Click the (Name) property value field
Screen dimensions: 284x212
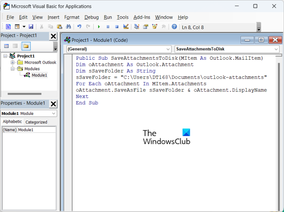pyautogui.click(x=37, y=130)
